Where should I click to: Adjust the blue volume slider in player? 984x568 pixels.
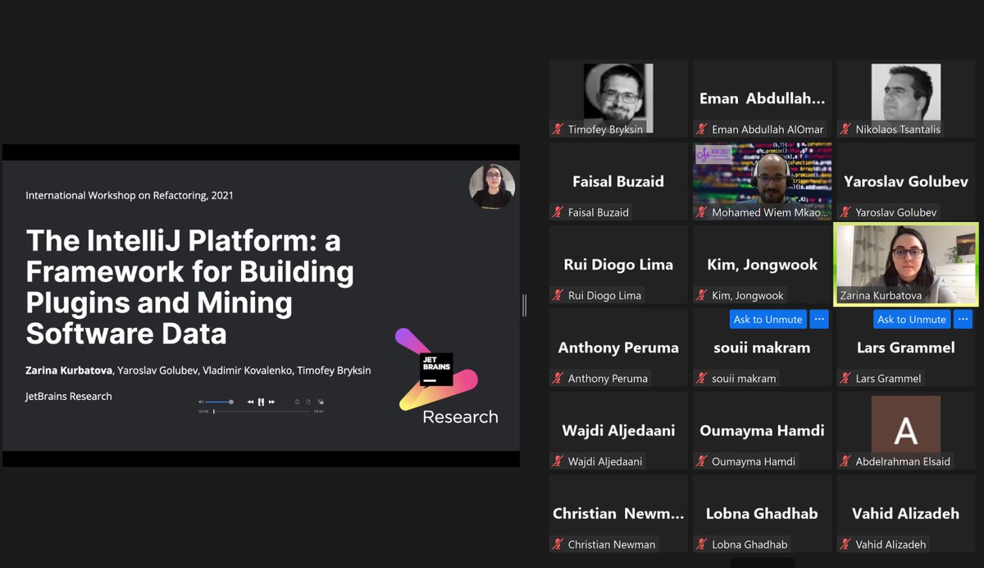coord(219,402)
